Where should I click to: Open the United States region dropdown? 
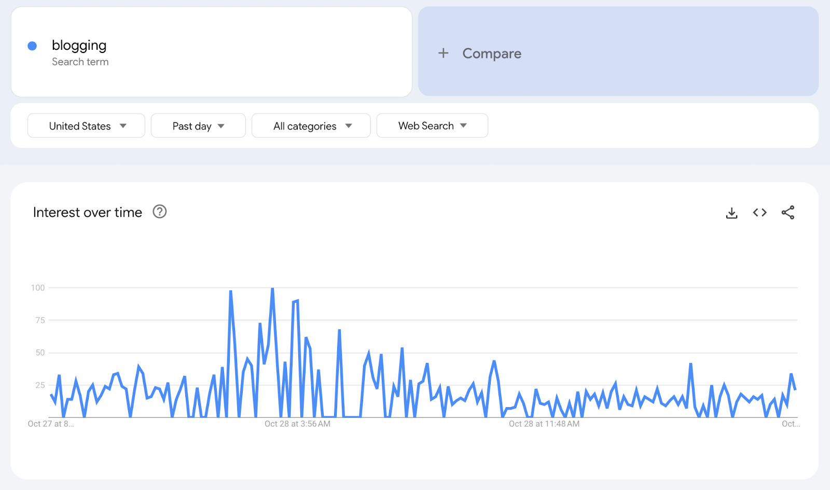[x=86, y=126]
